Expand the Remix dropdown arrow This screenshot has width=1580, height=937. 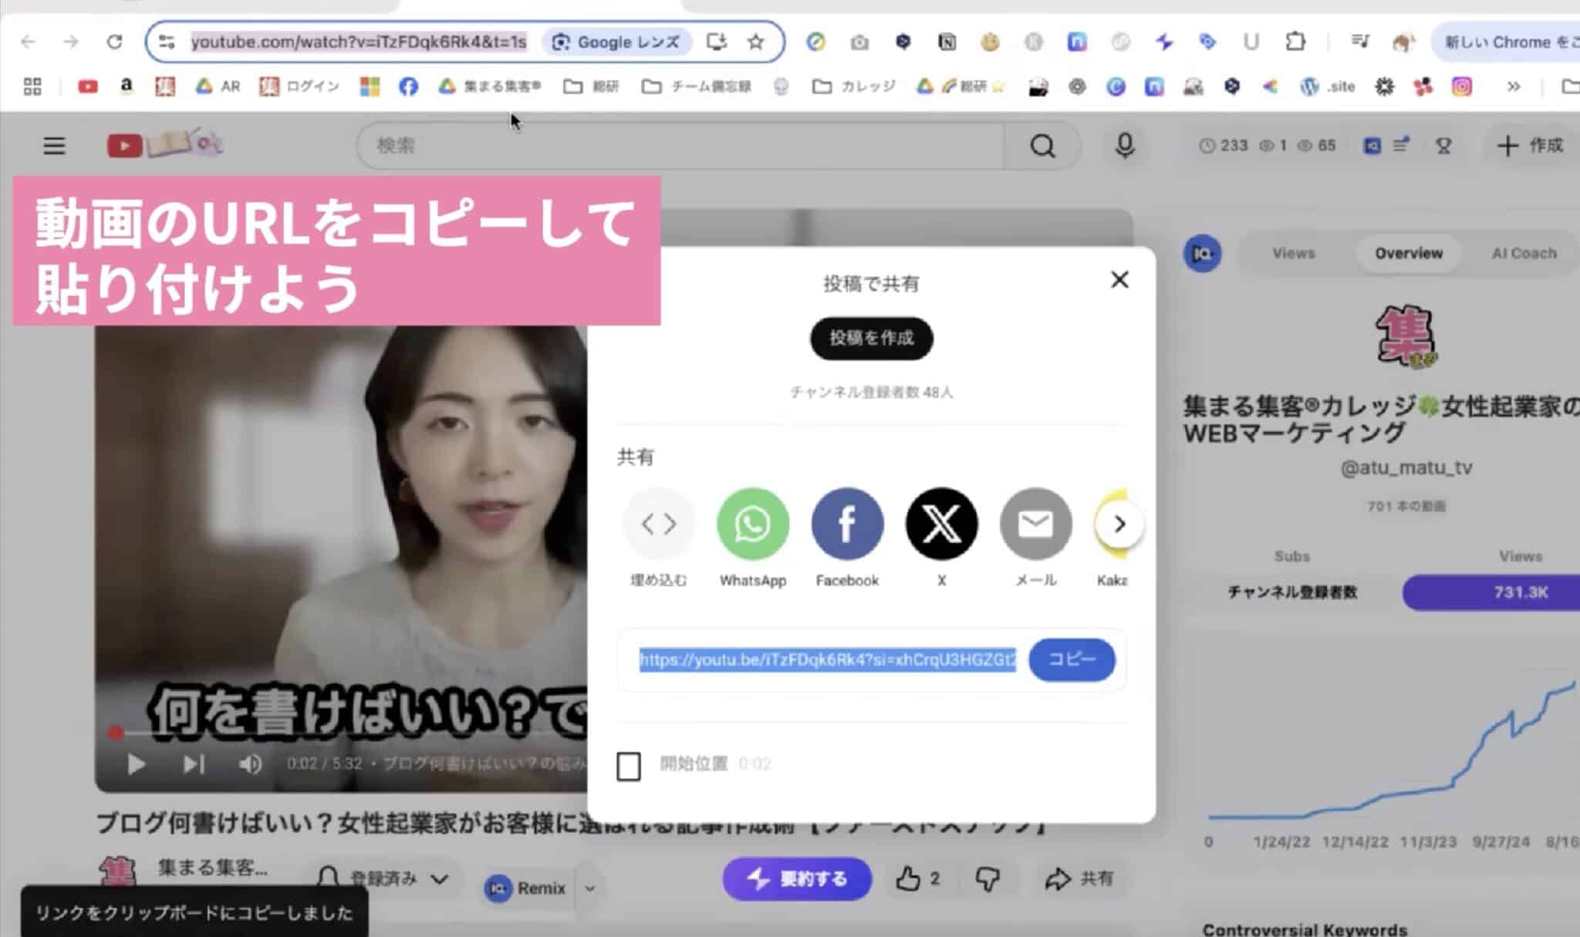pyautogui.click(x=590, y=888)
